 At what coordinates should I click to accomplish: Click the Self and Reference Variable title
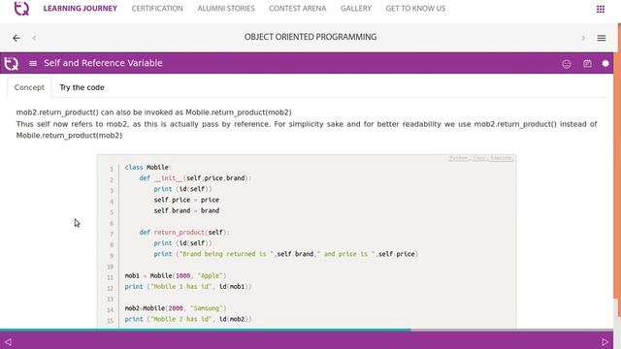103,63
